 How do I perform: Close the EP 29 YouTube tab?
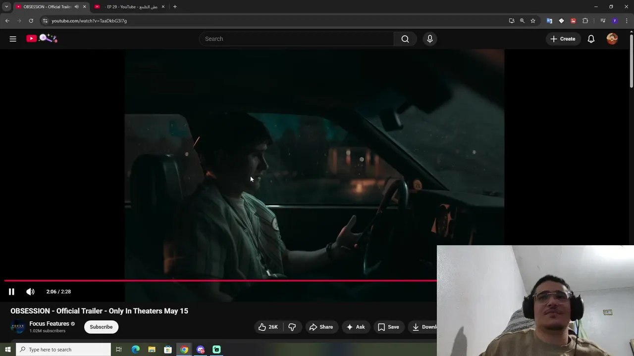point(163,7)
